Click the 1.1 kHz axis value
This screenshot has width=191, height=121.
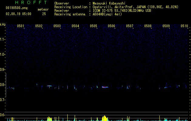pyautogui.click(x=2, y=39)
